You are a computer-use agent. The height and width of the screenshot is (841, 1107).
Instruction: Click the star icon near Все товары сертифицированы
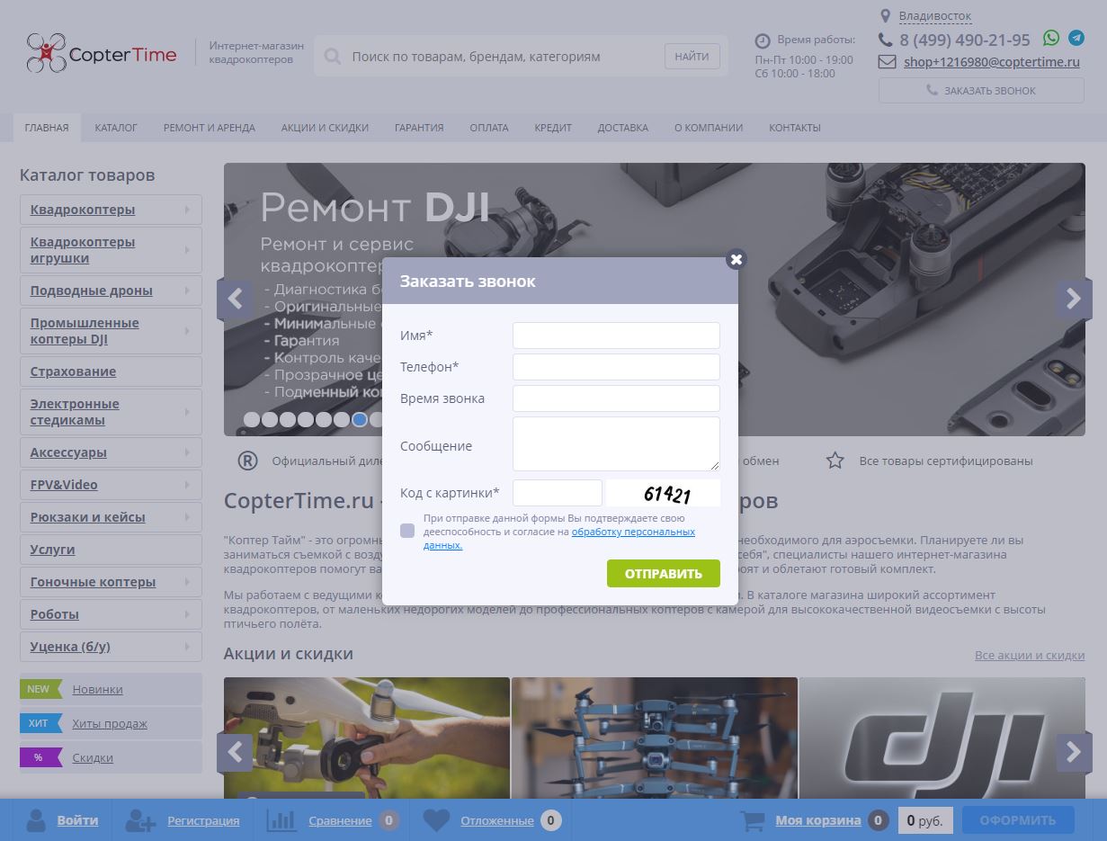(x=835, y=461)
